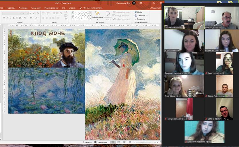Open the Help (Справка) tab
The image size is (239, 147).
tap(72, 8)
